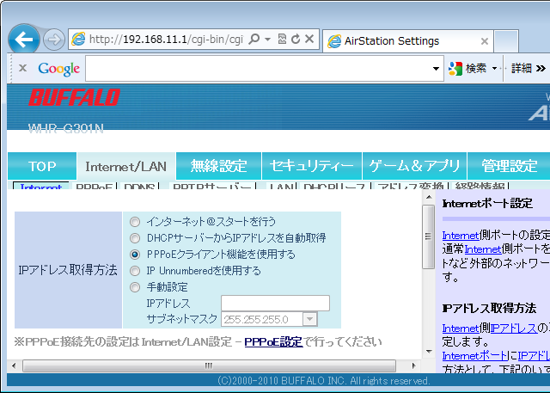
Task: Click the ie icon on AirStation tab
Action: pos(334,41)
